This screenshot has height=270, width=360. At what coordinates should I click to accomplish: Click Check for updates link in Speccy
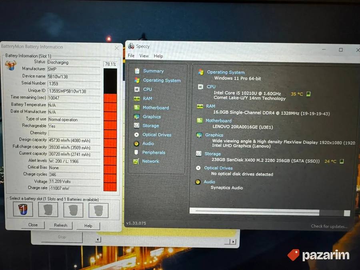329,226
